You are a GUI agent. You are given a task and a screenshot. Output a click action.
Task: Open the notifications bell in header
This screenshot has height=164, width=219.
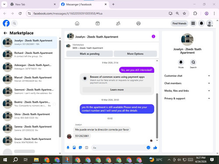tap(201, 23)
